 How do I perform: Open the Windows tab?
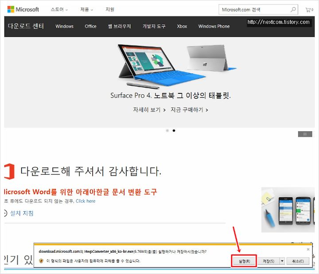pyautogui.click(x=65, y=26)
